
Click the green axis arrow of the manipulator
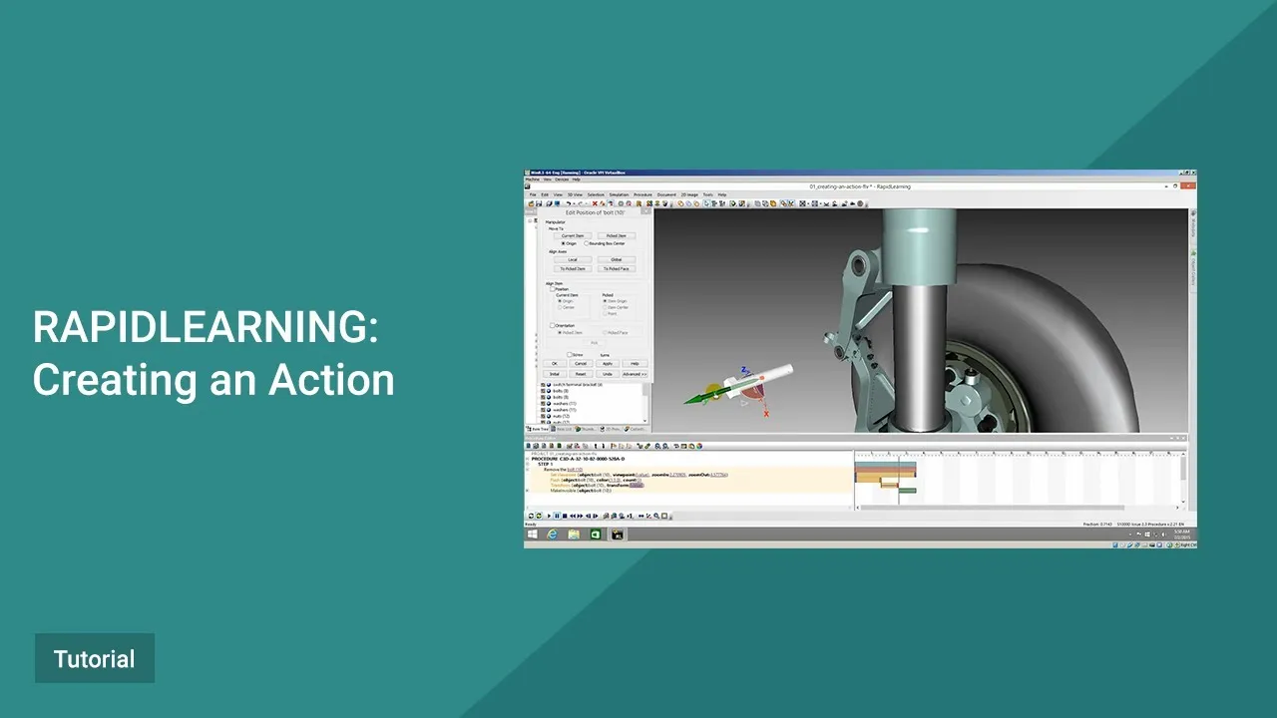coord(708,397)
